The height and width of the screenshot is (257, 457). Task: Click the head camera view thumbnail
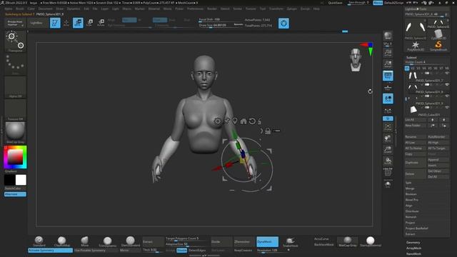tap(356, 60)
